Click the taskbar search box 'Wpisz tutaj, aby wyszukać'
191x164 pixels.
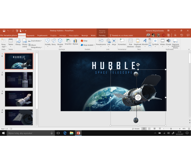coord(31,133)
